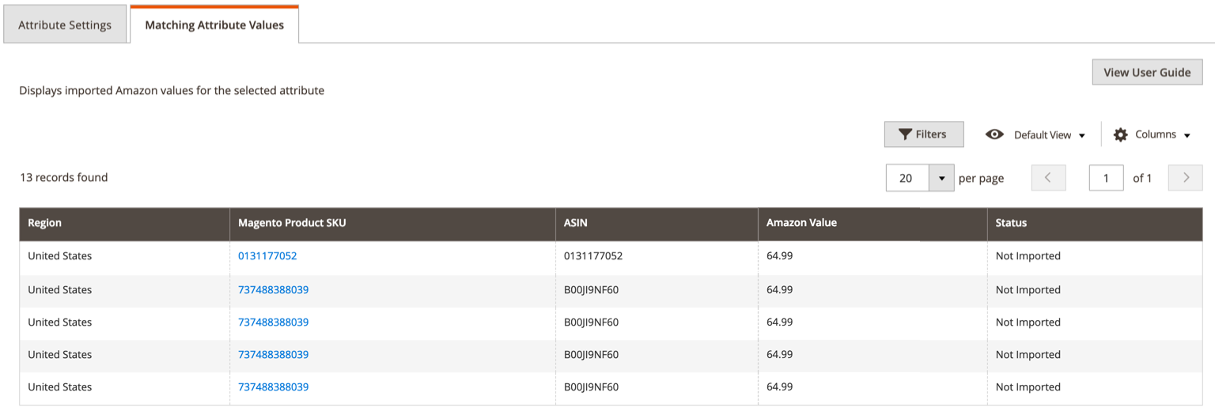Screen dimensions: 1215x411
Task: Click the View User Guide button
Action: point(1146,72)
